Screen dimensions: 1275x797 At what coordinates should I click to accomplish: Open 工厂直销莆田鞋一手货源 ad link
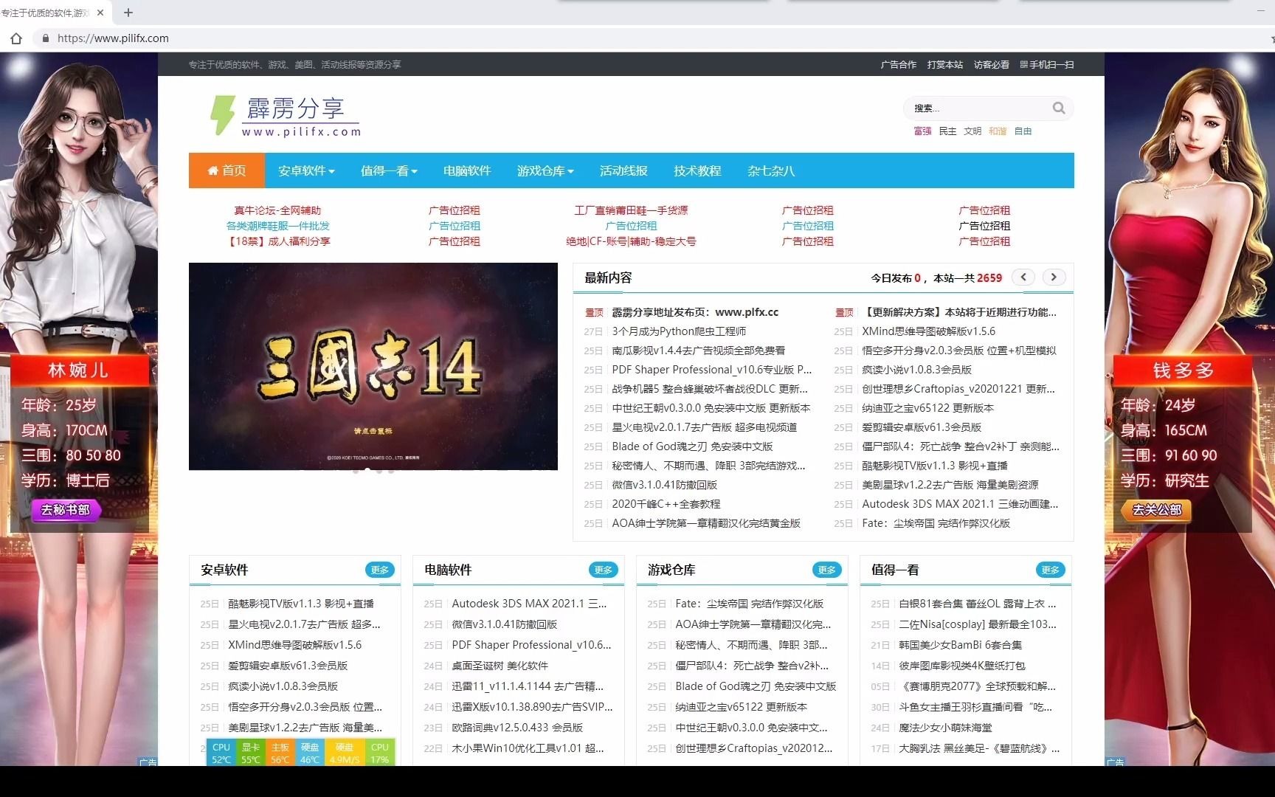tap(631, 210)
